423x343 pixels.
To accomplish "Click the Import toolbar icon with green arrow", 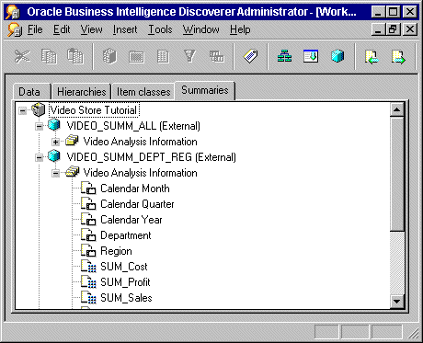I will coord(372,57).
